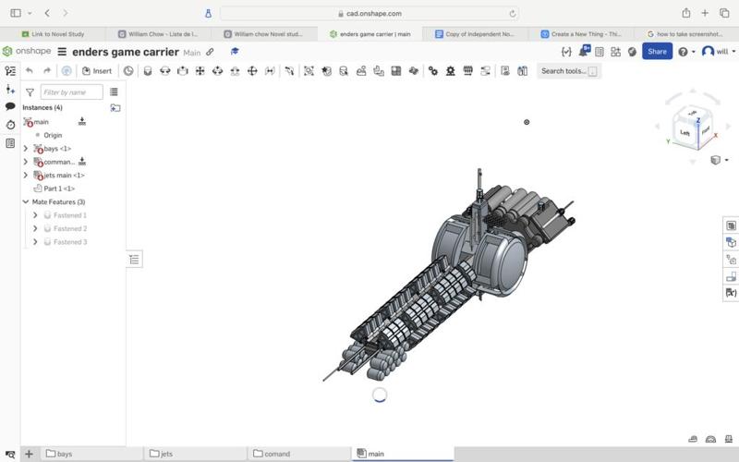Click the Redo arrow in toolbar
Image resolution: width=739 pixels, height=462 pixels.
pyautogui.click(x=47, y=71)
